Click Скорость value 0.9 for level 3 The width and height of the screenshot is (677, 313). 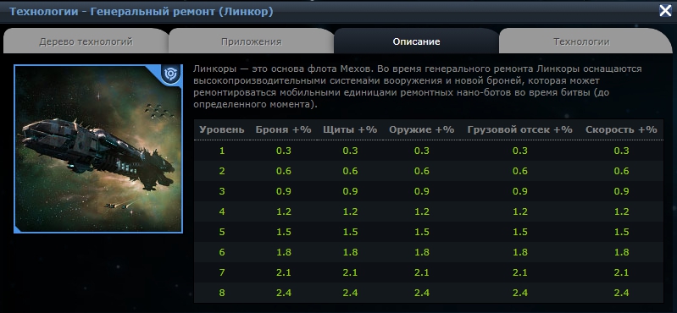(x=621, y=191)
